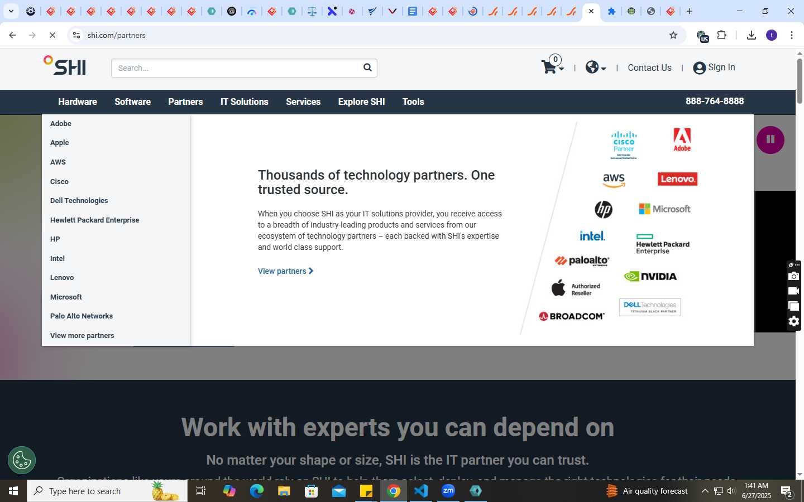Click the Adobe logo in partners panel
The image size is (804, 502).
[682, 139]
